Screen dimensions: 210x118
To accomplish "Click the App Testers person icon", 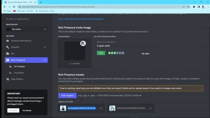I will [8, 79].
